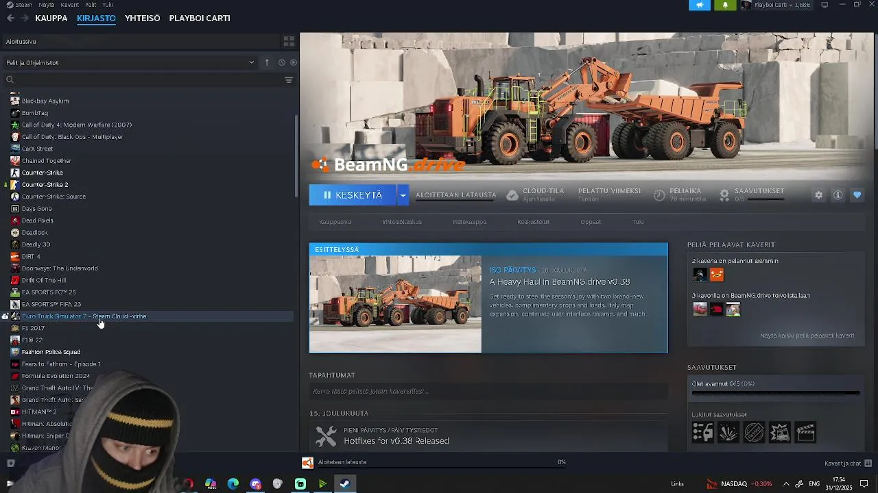Click orange friend avatar under played before
Screen dimensions: 878x493
tap(717, 275)
